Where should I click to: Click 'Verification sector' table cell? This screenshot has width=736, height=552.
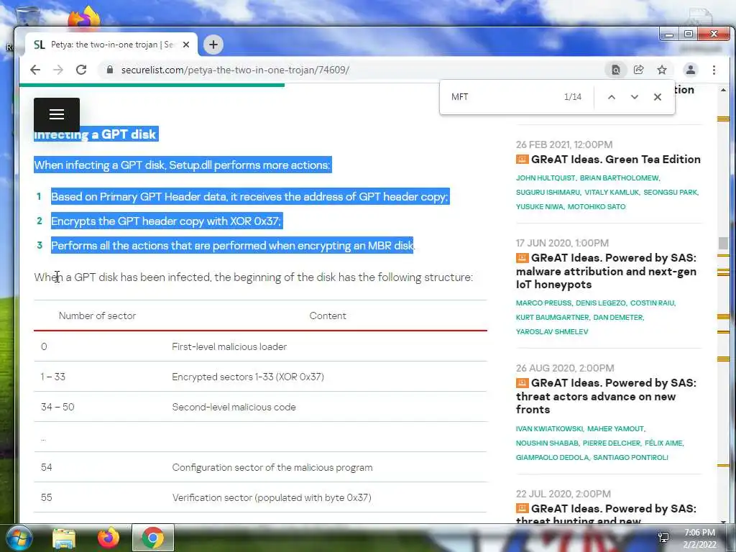pos(271,497)
